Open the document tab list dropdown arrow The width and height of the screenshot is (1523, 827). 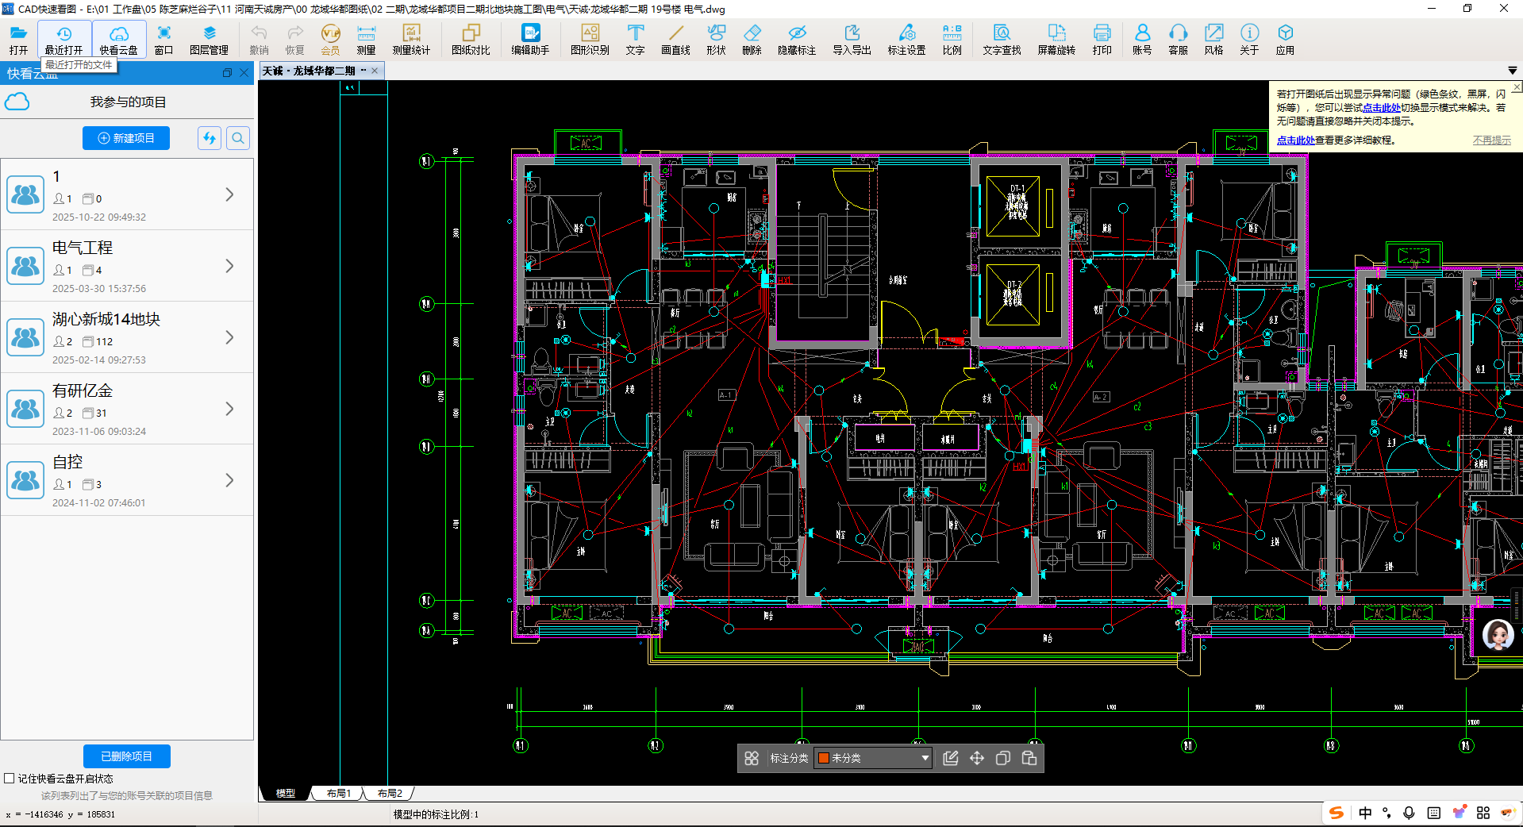(1512, 71)
